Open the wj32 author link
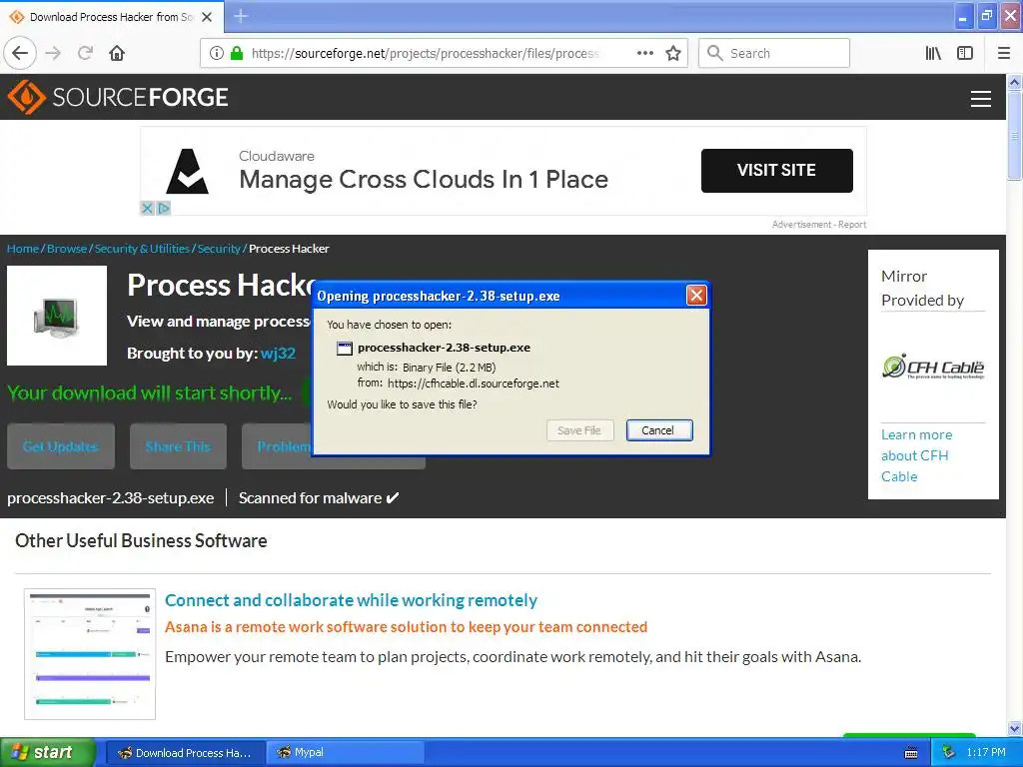The height and width of the screenshot is (767, 1023). (x=278, y=353)
